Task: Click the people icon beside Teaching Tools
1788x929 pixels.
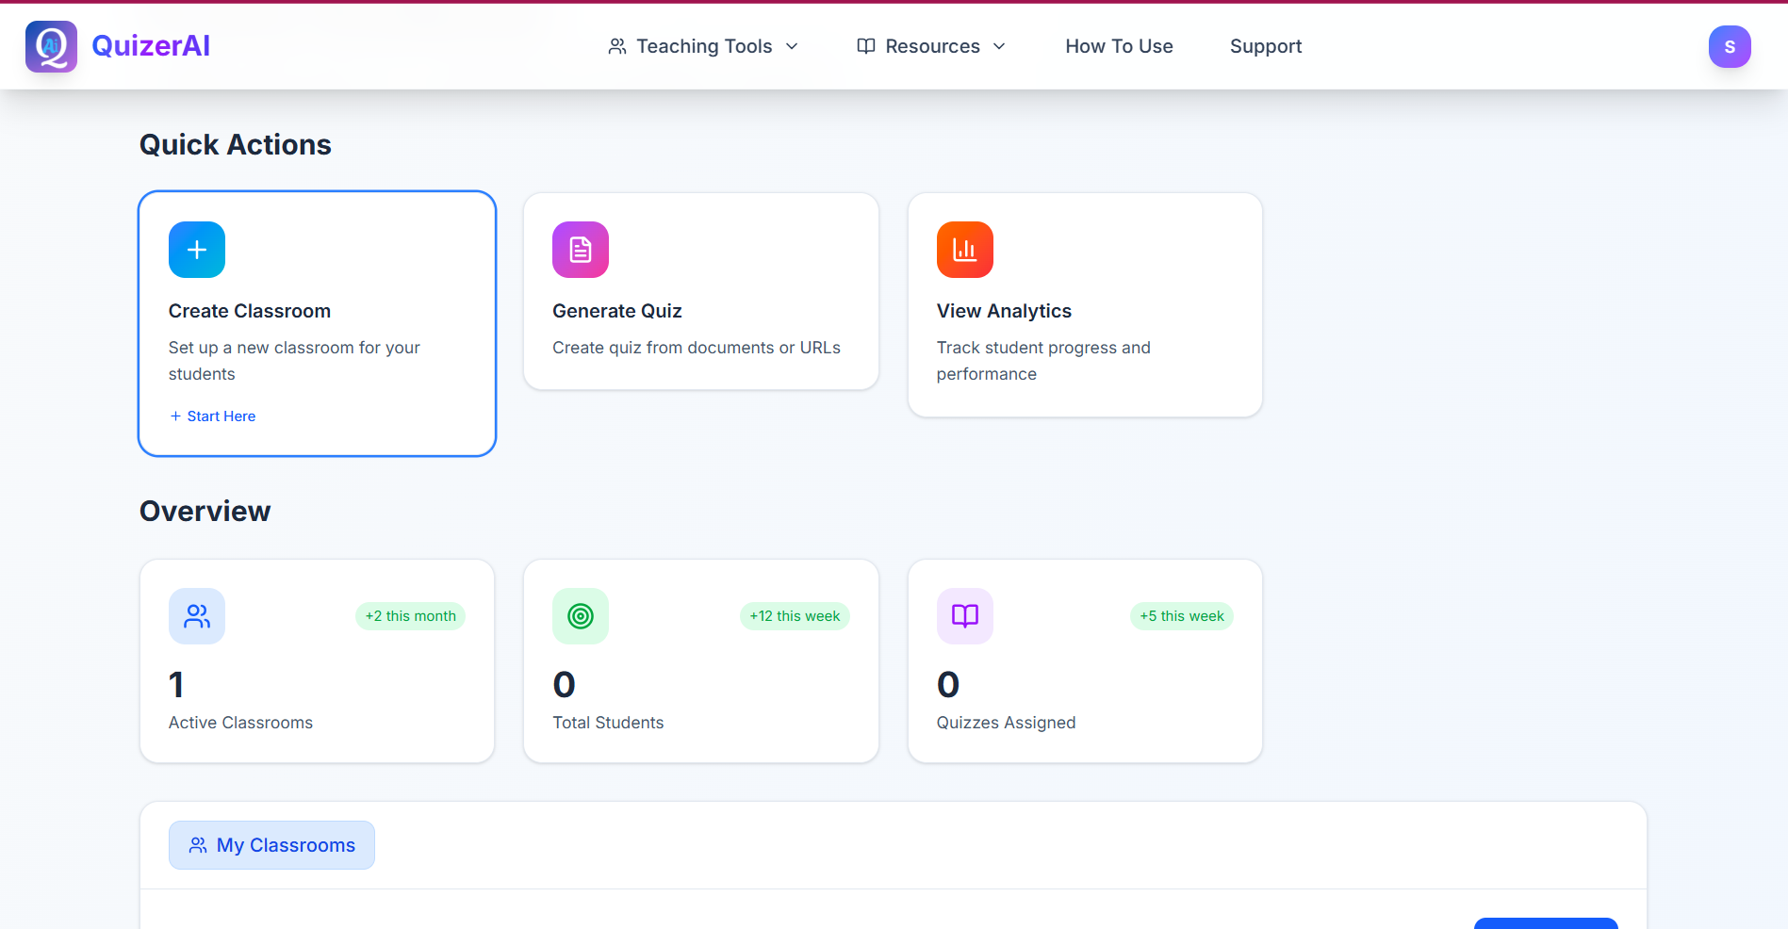Action: click(617, 46)
